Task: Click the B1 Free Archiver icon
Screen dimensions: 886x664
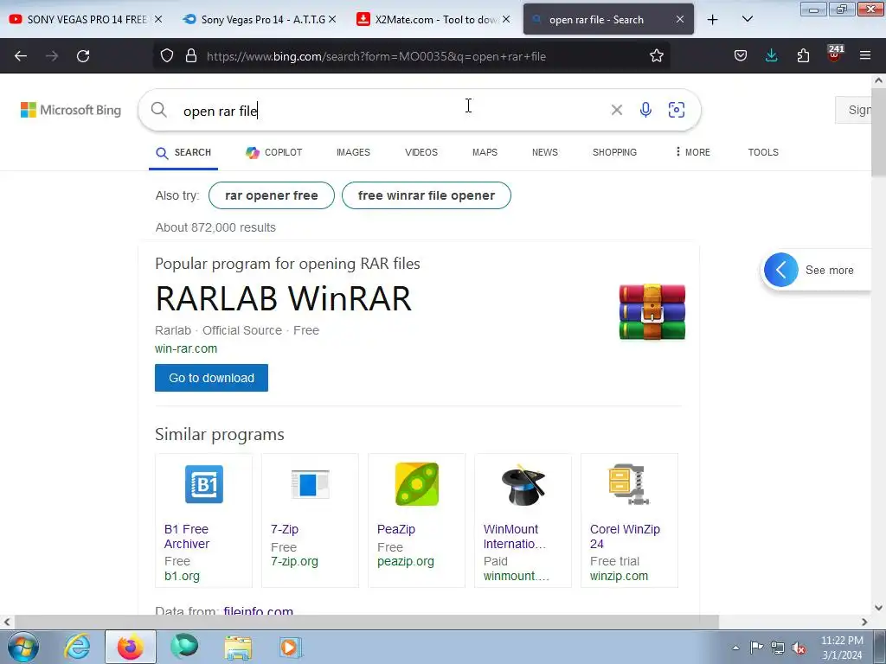Action: click(204, 484)
